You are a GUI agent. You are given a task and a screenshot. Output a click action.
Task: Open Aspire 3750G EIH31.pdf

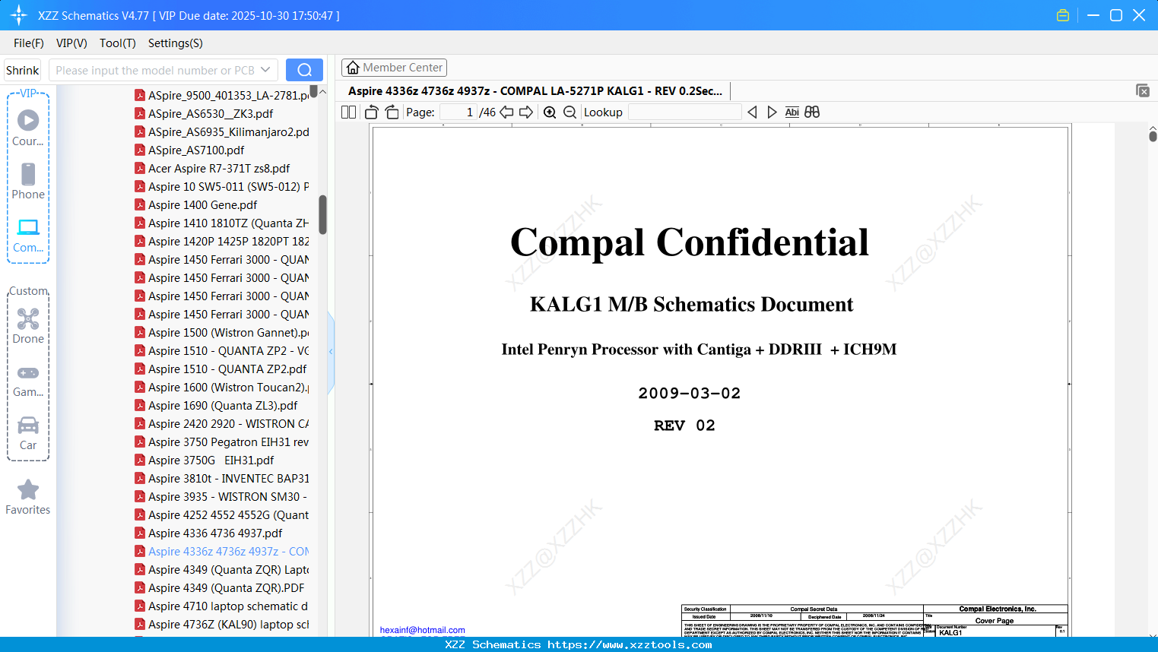[x=204, y=461]
